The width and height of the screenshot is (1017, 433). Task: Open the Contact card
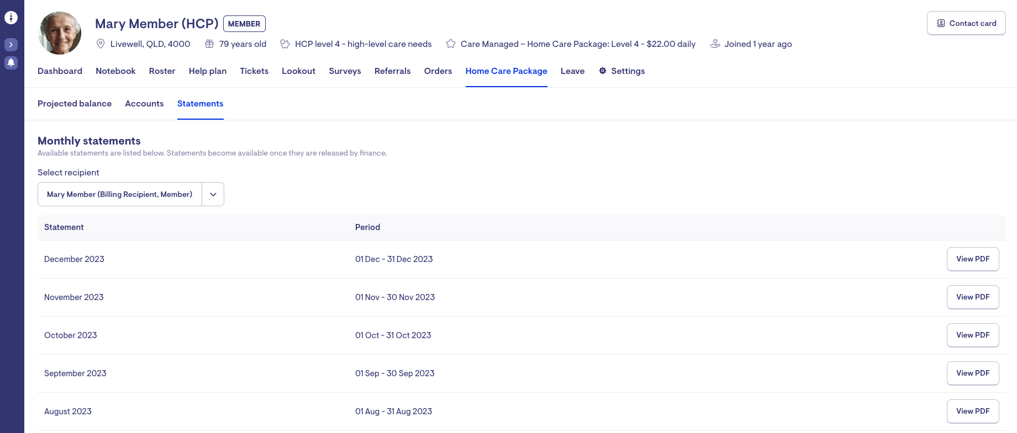click(966, 23)
